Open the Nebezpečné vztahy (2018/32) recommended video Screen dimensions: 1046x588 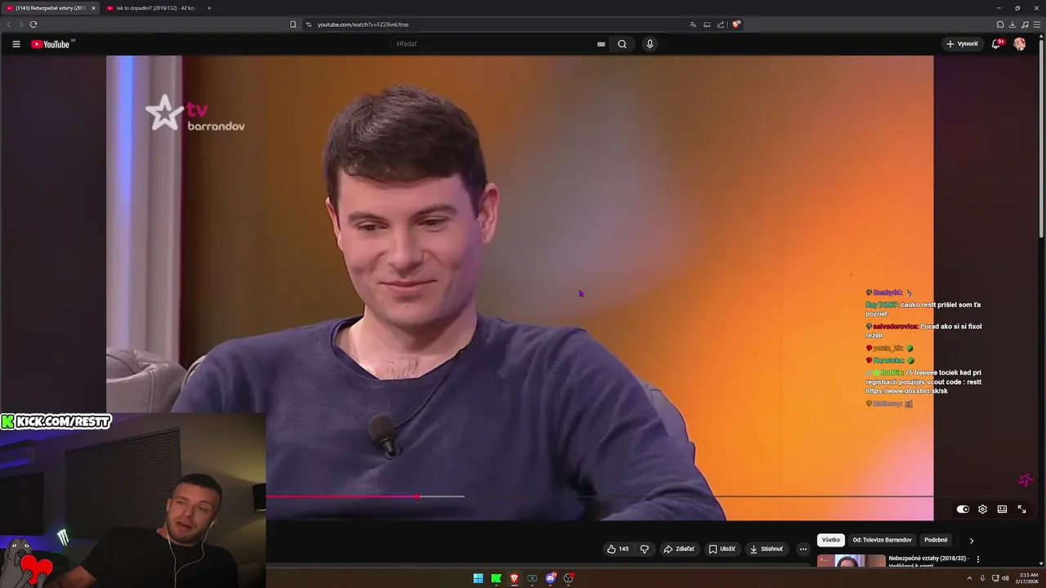click(928, 561)
